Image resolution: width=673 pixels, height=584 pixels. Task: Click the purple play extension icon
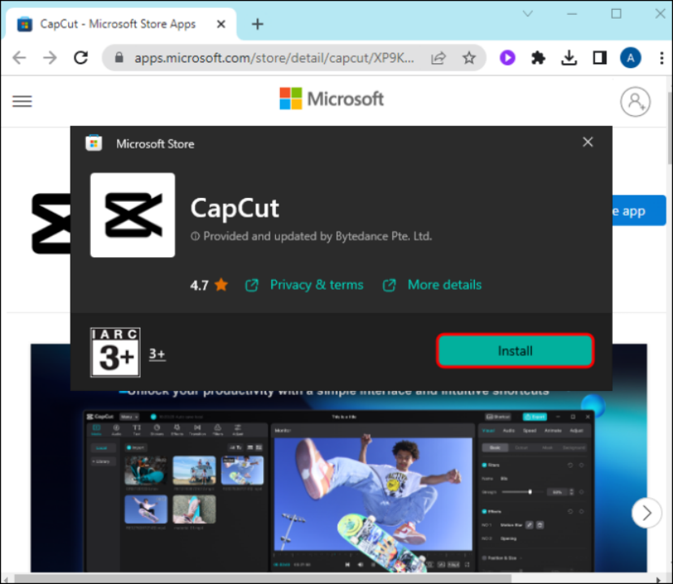click(507, 58)
